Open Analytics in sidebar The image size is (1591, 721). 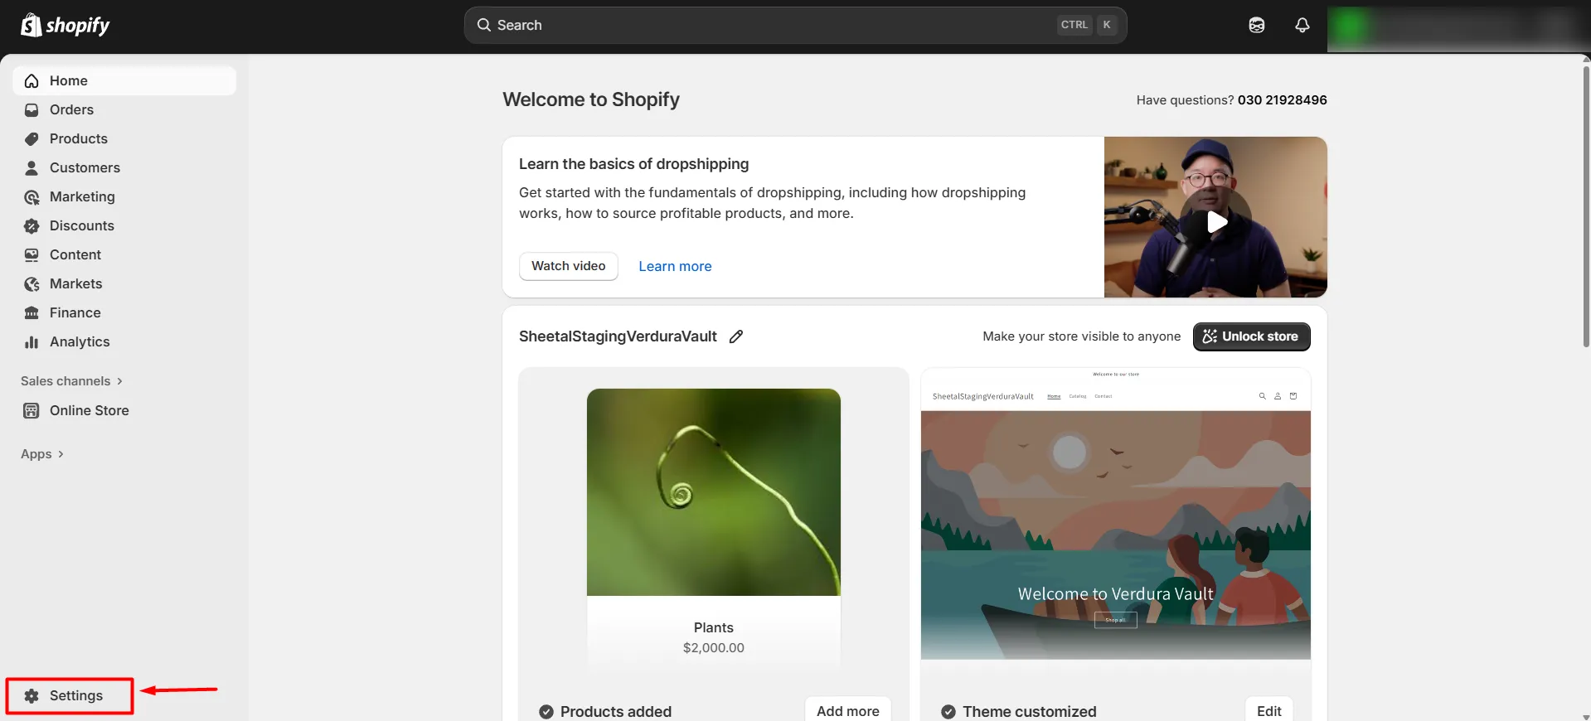tap(124, 341)
